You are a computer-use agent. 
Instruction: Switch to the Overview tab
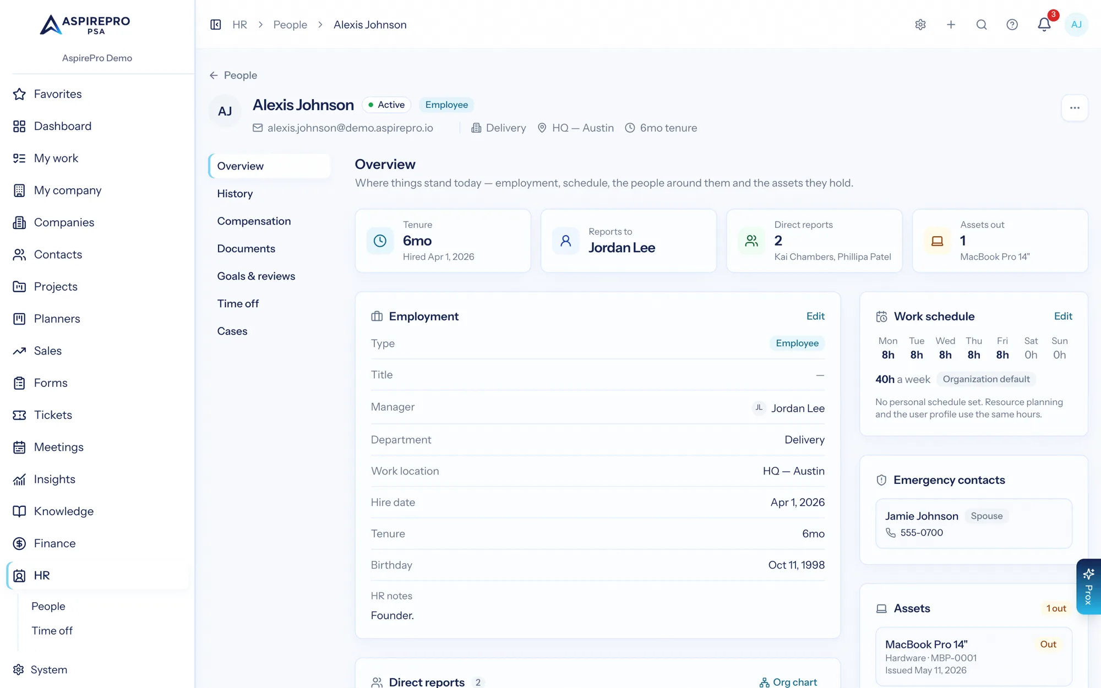pos(269,166)
